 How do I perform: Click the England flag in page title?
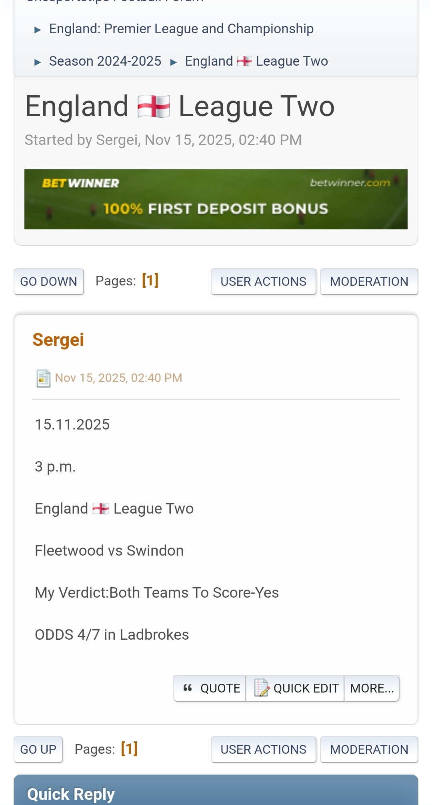click(x=154, y=106)
